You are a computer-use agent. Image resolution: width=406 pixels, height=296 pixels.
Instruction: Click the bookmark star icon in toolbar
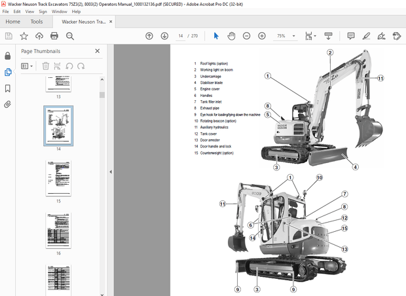(24, 36)
